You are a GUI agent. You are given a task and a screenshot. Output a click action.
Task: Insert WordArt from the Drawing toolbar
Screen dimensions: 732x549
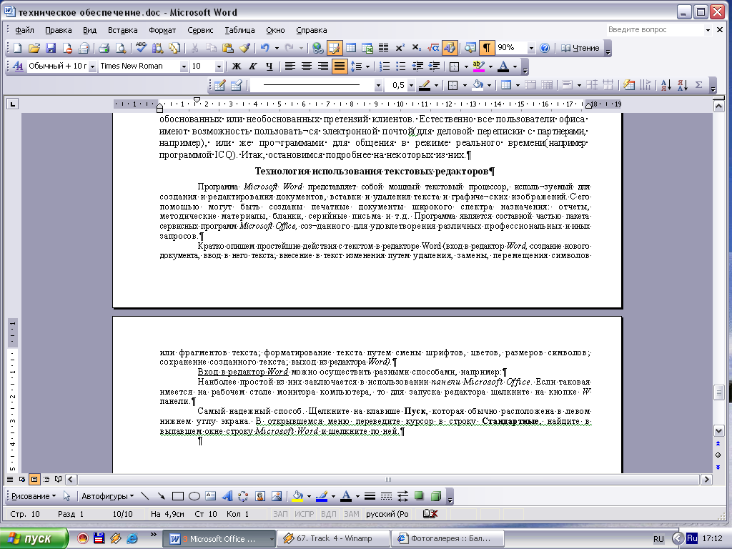pyautogui.click(x=227, y=496)
